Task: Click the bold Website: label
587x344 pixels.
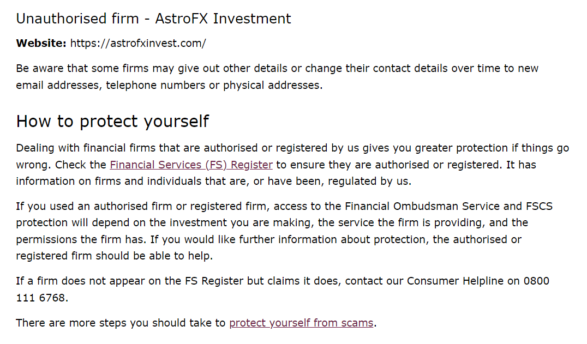Action: 41,44
